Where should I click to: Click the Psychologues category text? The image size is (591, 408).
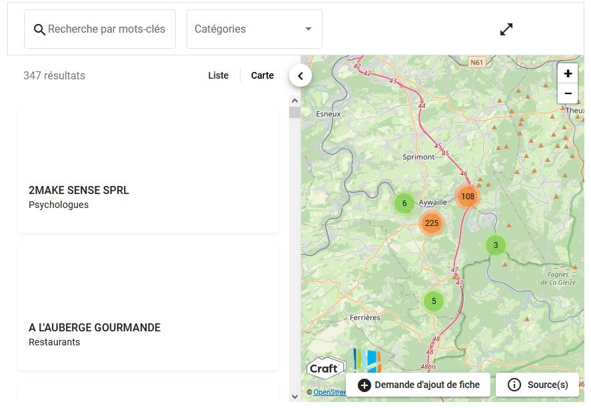(59, 205)
